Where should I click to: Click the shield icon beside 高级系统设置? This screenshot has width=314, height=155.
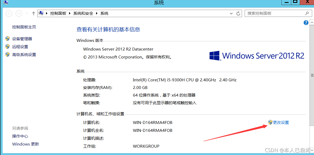(x=7, y=54)
